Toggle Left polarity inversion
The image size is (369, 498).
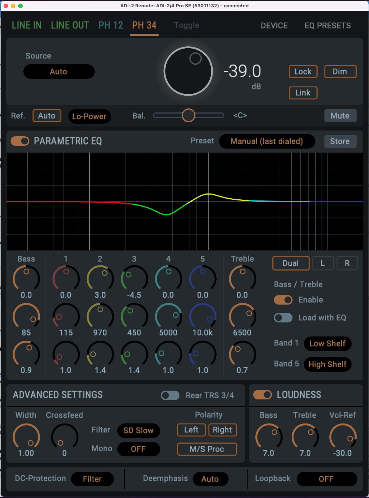(191, 430)
